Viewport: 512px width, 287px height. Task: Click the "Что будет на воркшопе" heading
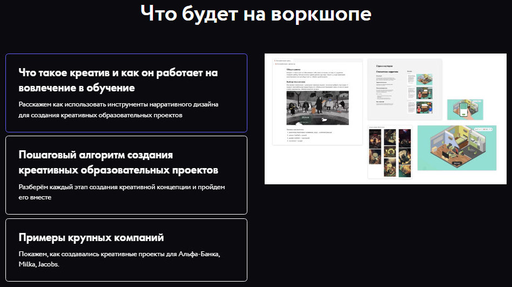(255, 14)
